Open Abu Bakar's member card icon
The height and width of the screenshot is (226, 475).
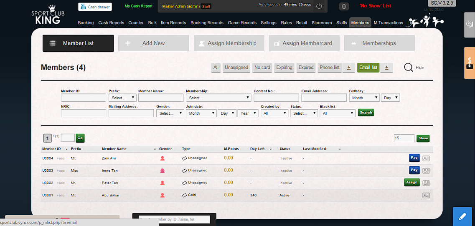[426, 195]
